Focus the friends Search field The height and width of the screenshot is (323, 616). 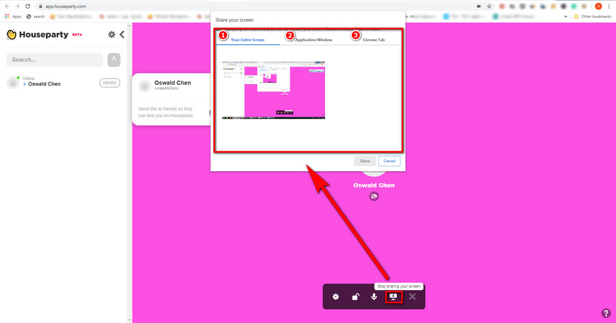(55, 60)
